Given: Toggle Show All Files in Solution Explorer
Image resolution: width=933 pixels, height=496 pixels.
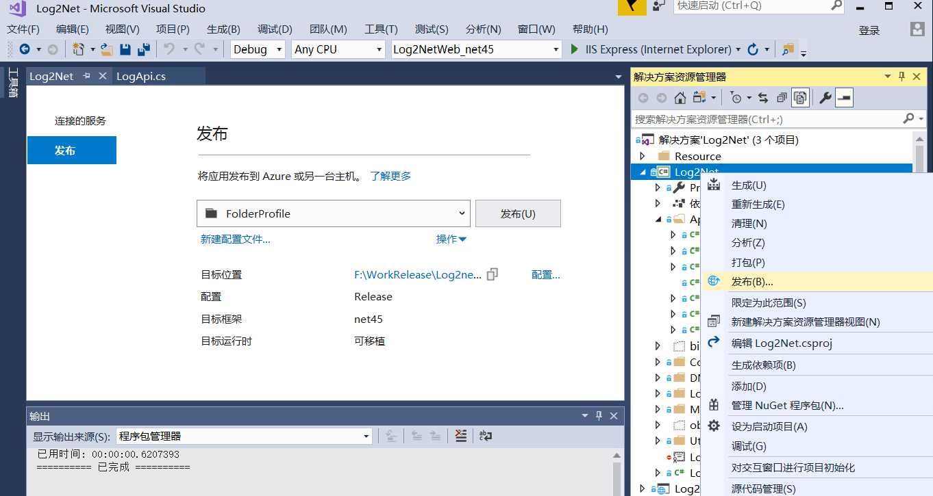Looking at the screenshot, I should [800, 98].
